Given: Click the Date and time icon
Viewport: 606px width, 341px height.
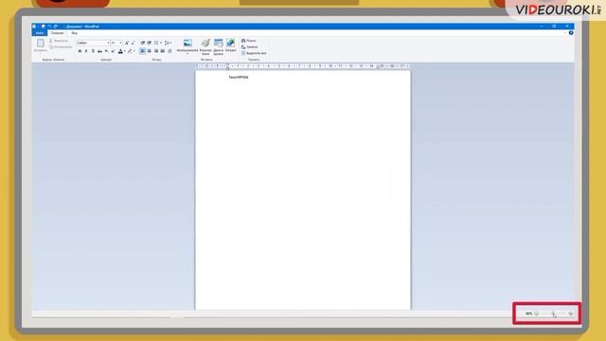Looking at the screenshot, I should [x=219, y=43].
